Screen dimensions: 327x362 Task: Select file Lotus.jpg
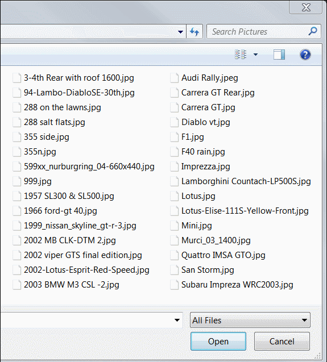[x=193, y=196]
